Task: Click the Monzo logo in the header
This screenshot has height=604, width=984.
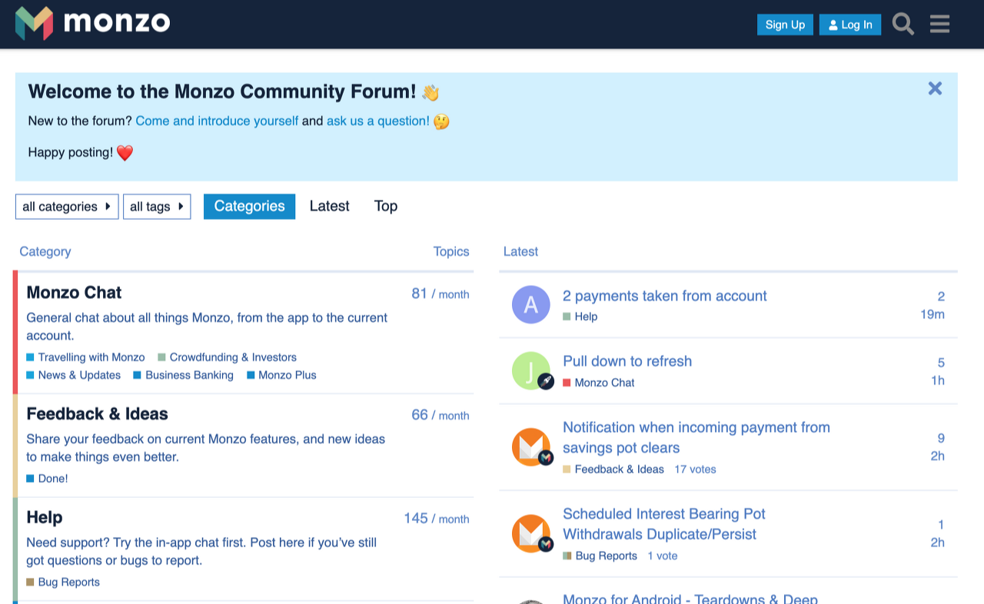Action: point(93,23)
